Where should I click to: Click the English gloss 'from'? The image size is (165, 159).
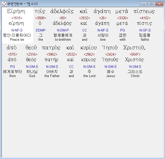[x=13, y=76]
